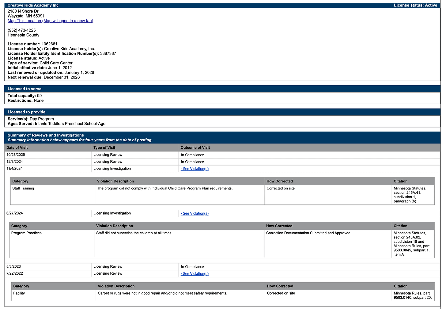
Task: Click the Licensed to provide section header
Action: (x=222, y=112)
